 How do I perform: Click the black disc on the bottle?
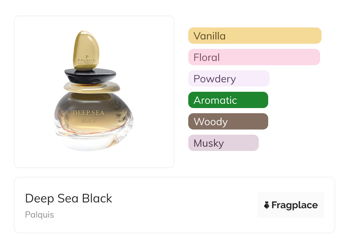(90, 76)
